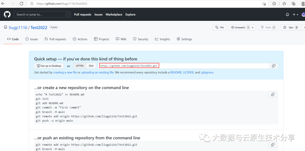Viewport: 305px width, 151px height.
Task: Star the repository
Action: (291, 28)
